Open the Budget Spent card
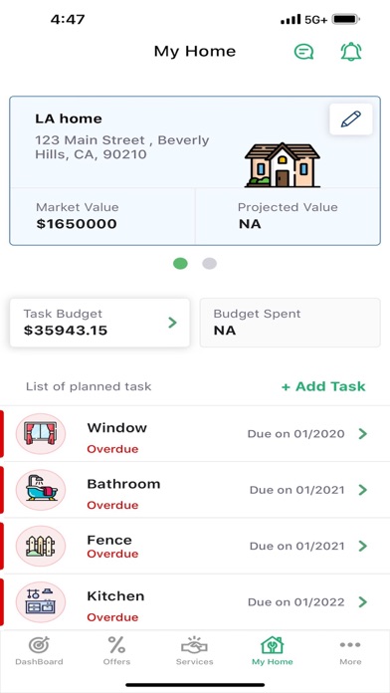390x693 pixels. (x=291, y=323)
